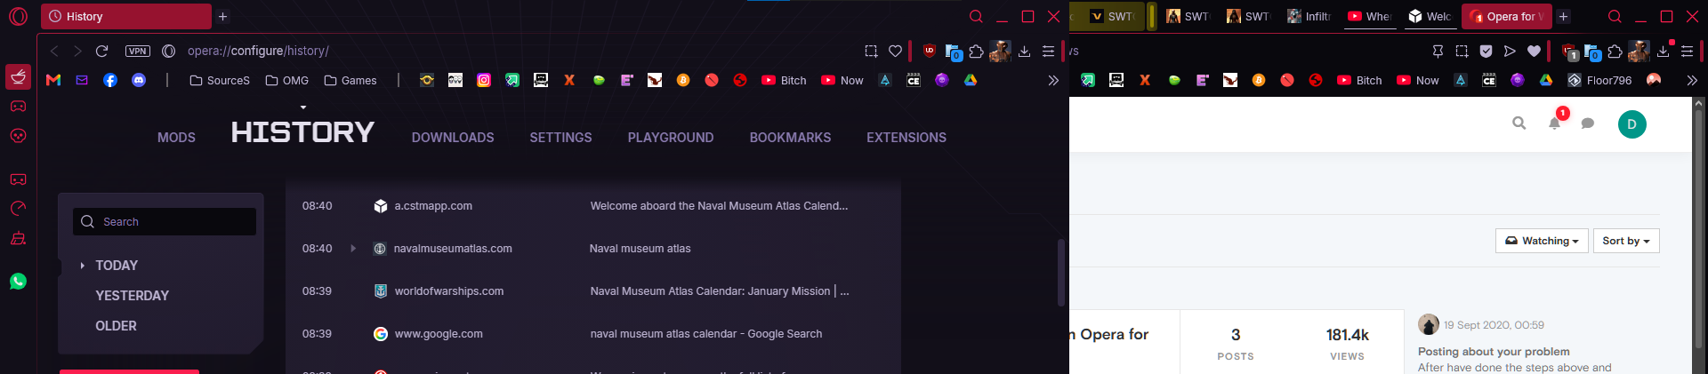Open the Instagram bookmark

click(484, 80)
